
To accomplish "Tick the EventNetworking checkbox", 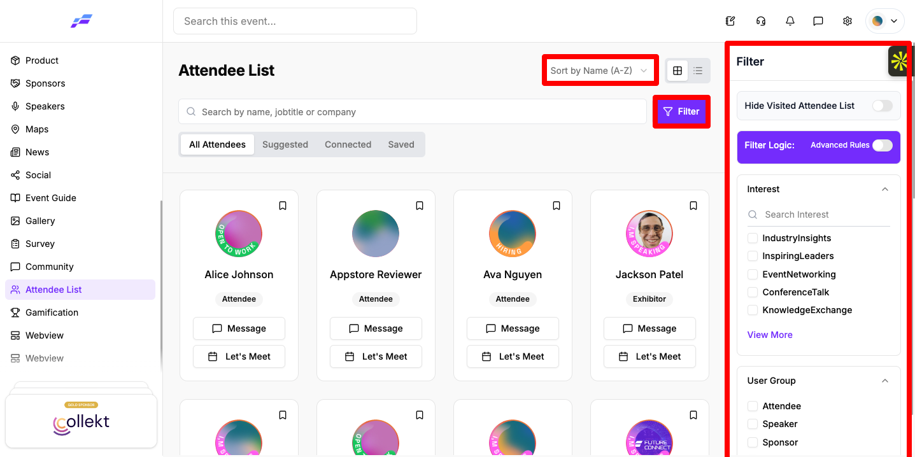I will 753,274.
